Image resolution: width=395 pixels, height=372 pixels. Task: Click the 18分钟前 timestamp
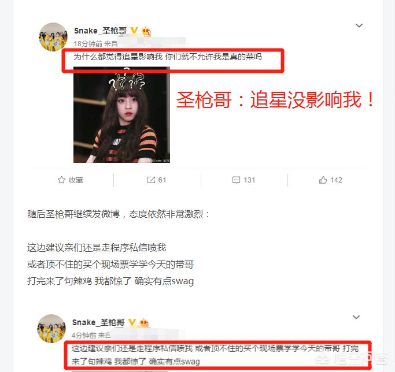[x=88, y=44]
